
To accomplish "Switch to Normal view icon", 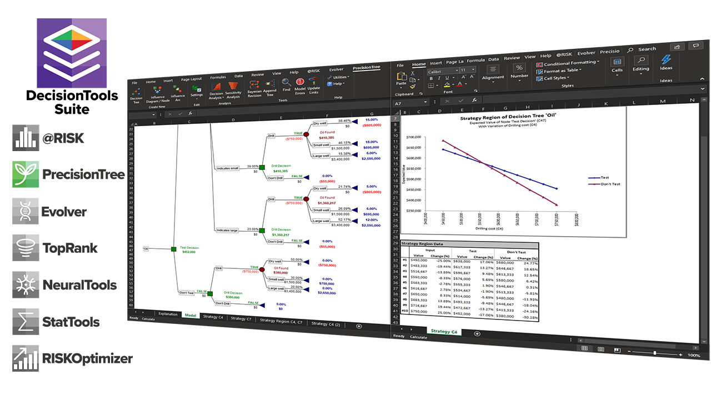I will pos(584,348).
